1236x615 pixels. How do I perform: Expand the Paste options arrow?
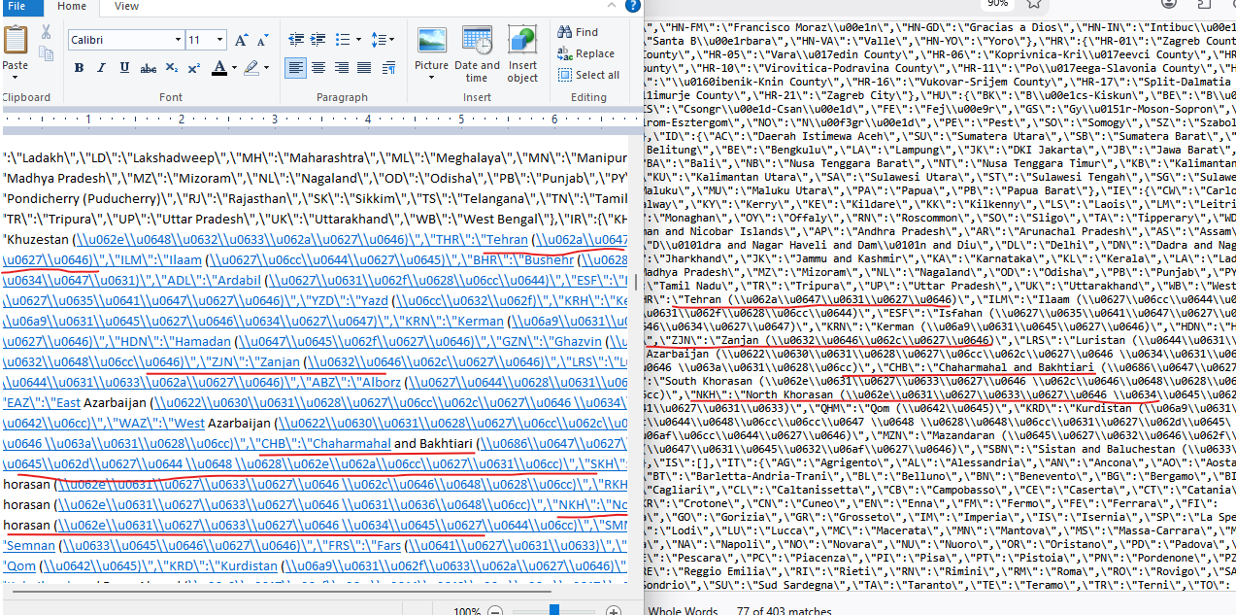tap(14, 78)
